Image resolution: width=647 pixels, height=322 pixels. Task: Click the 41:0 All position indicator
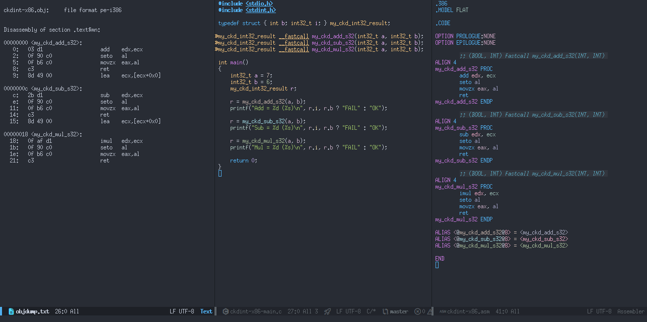click(x=508, y=311)
